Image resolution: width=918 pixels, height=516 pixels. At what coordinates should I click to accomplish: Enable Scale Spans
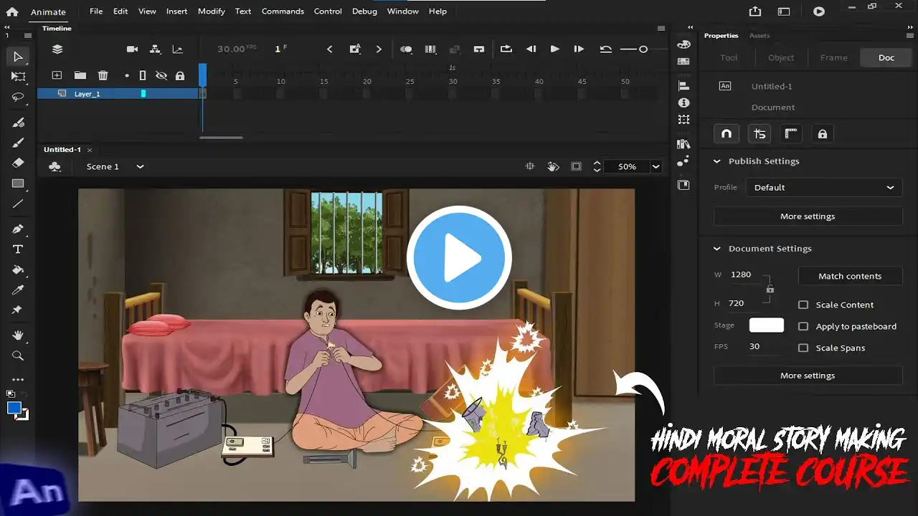click(803, 348)
